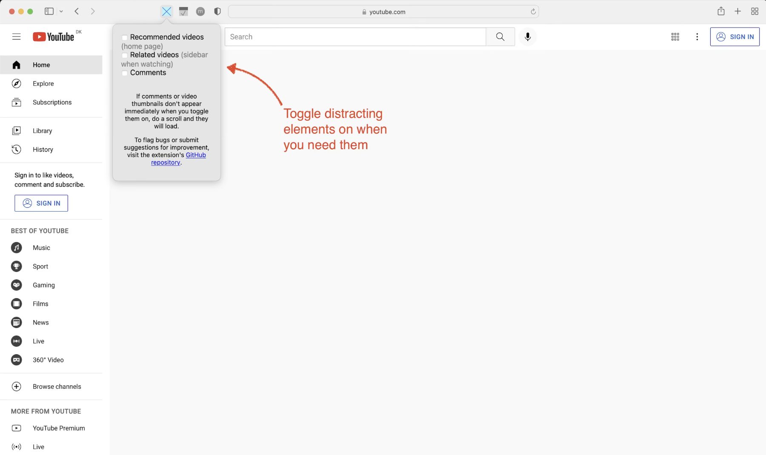Open the YouTube apps grid icon

click(675, 37)
